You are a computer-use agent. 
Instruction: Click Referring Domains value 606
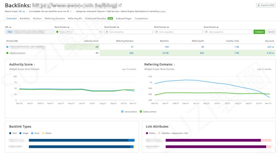[x=132, y=53]
